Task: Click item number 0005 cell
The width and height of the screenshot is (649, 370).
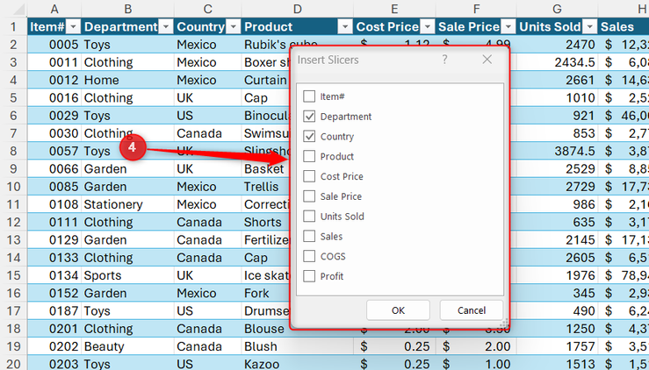Action: tap(54, 44)
